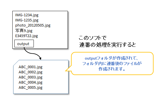Click the 作成されます。 text in callout
The height and width of the screenshot is (105, 163).
(x=112, y=69)
